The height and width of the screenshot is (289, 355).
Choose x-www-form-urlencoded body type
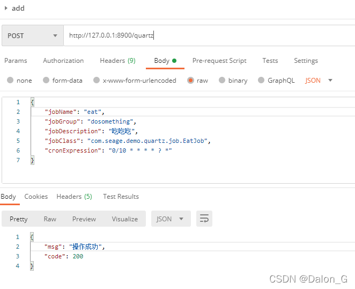(x=135, y=80)
